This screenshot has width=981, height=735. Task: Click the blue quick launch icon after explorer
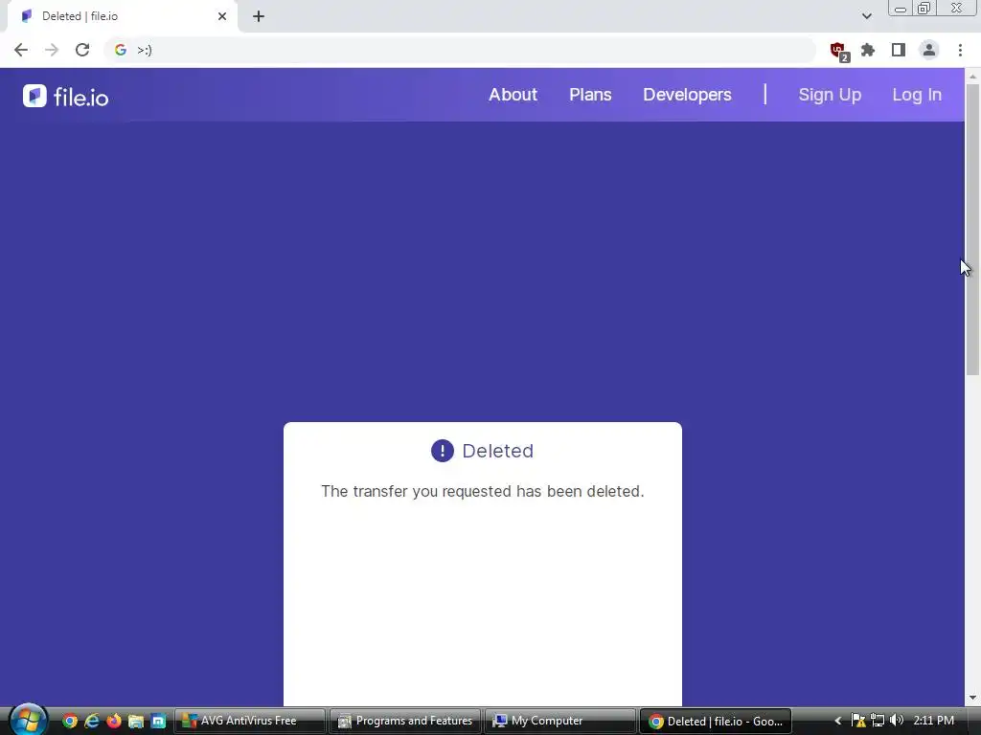click(x=158, y=722)
